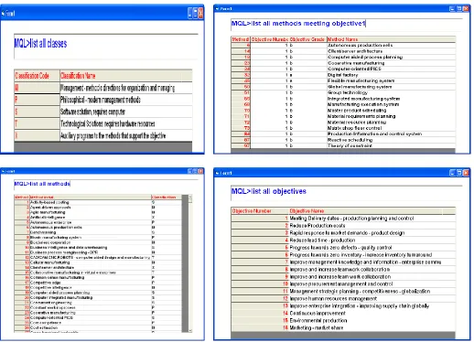Click 'Production information and control system' row
The height and width of the screenshot is (342, 474).
click(x=343, y=134)
